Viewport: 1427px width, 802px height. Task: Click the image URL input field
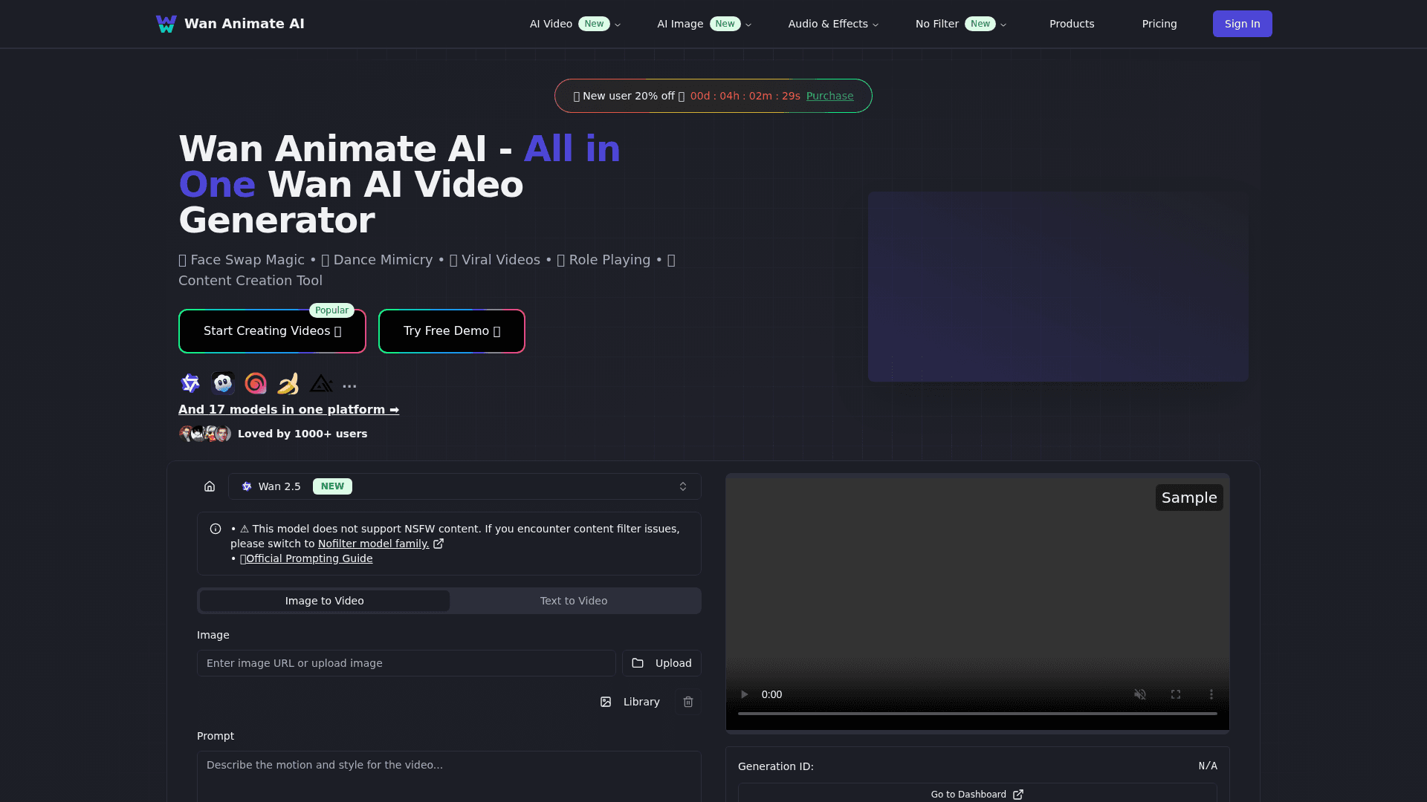click(x=406, y=663)
